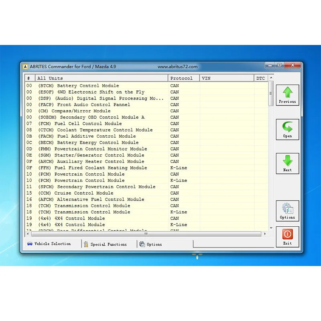Select (FCM) Fuel Cell Control Module row
The width and height of the screenshot is (321, 321).
point(146,124)
